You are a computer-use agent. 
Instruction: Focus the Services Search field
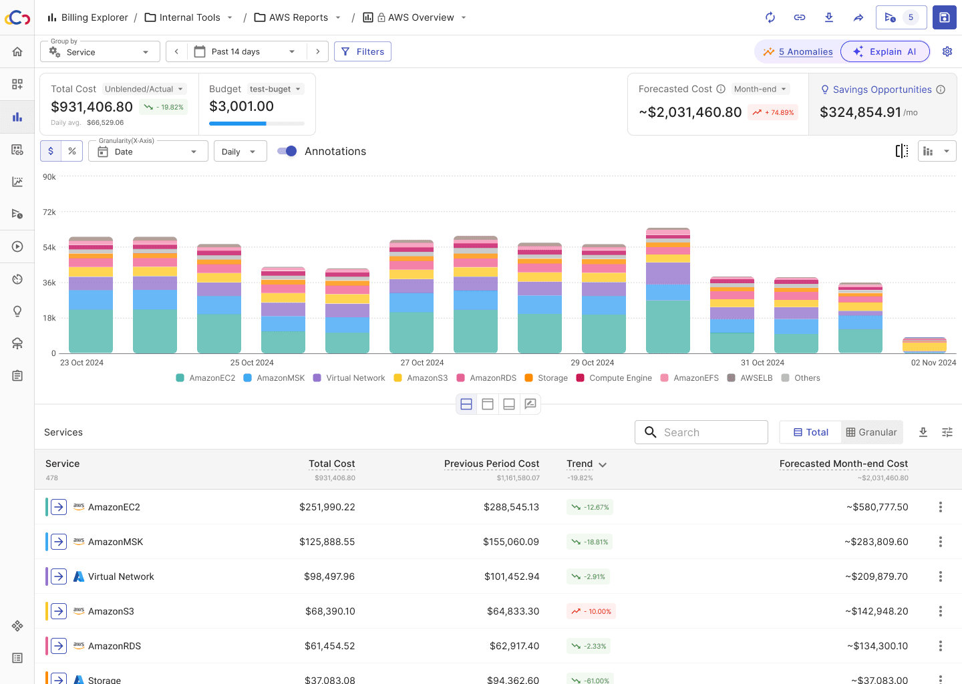click(701, 432)
